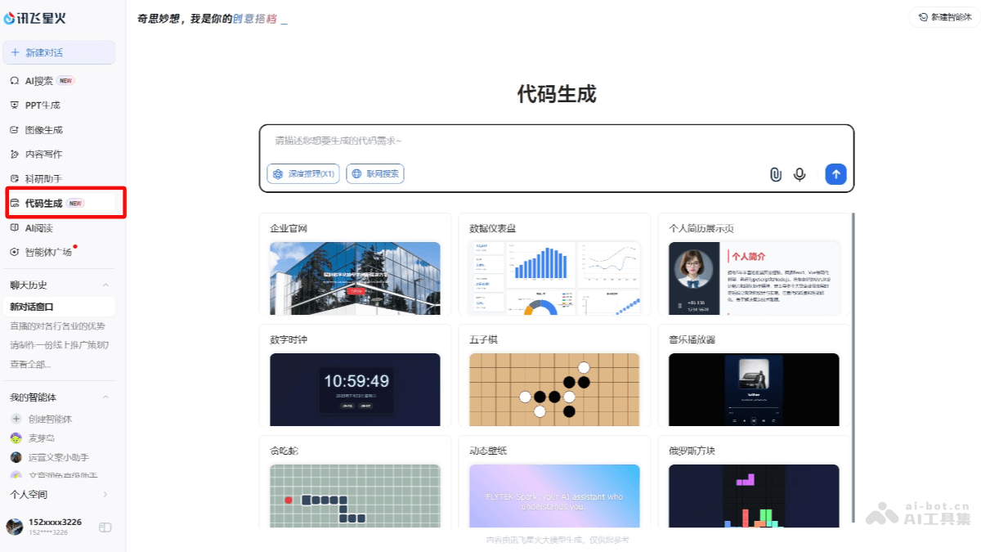Toggle 联网搜索 web search
Image resolution: width=981 pixels, height=552 pixels.
point(375,174)
